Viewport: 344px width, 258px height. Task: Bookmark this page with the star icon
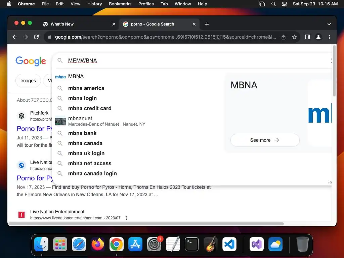click(x=294, y=37)
